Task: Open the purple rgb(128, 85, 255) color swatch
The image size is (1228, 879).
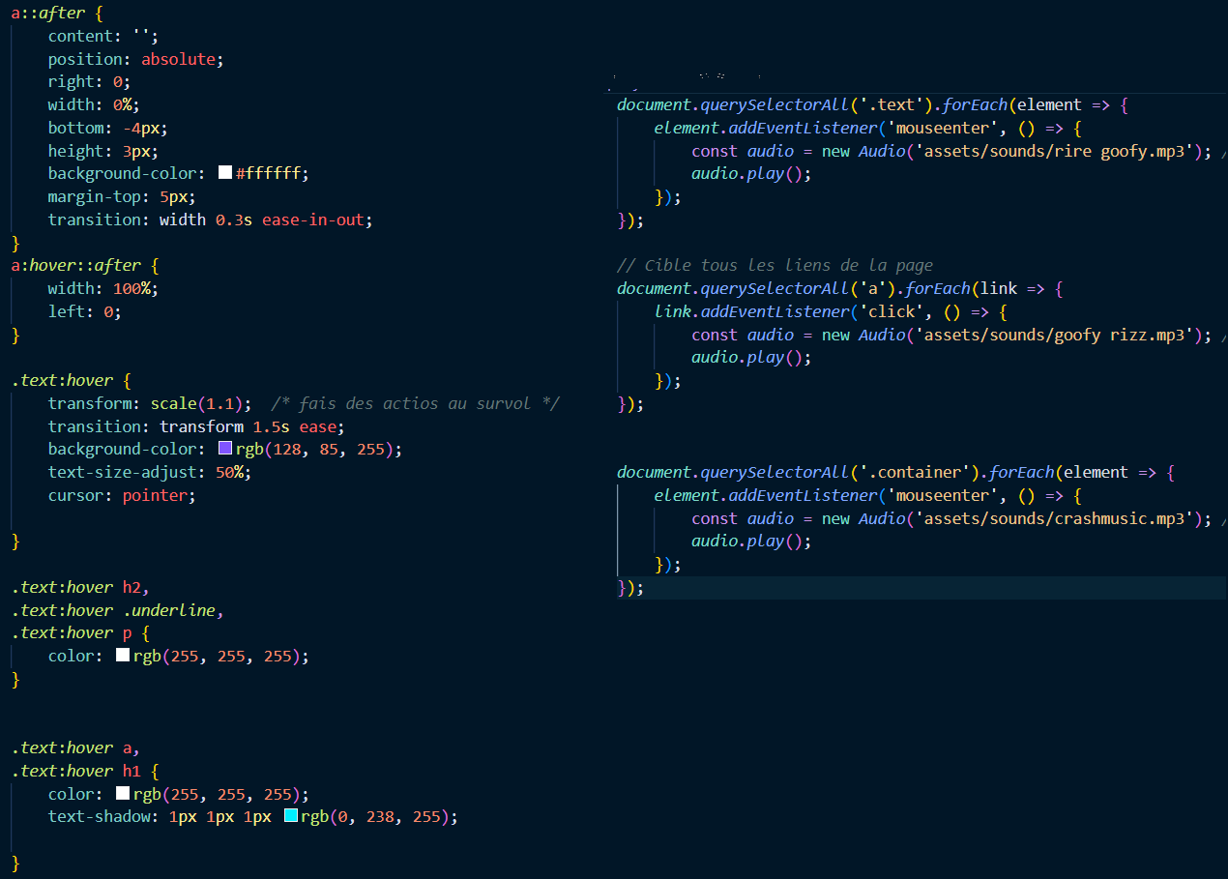Action: point(225,449)
